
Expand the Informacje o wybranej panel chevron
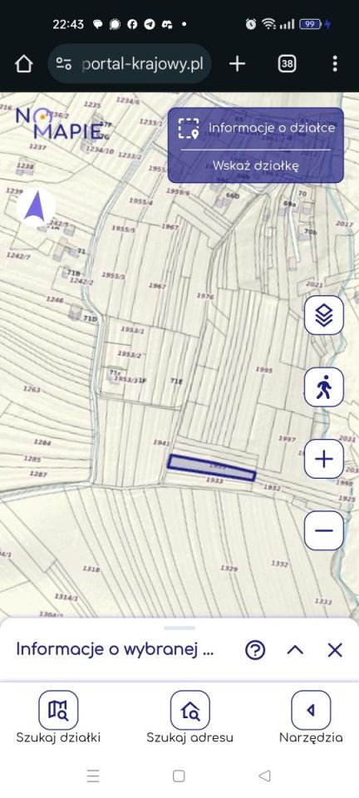point(296,650)
